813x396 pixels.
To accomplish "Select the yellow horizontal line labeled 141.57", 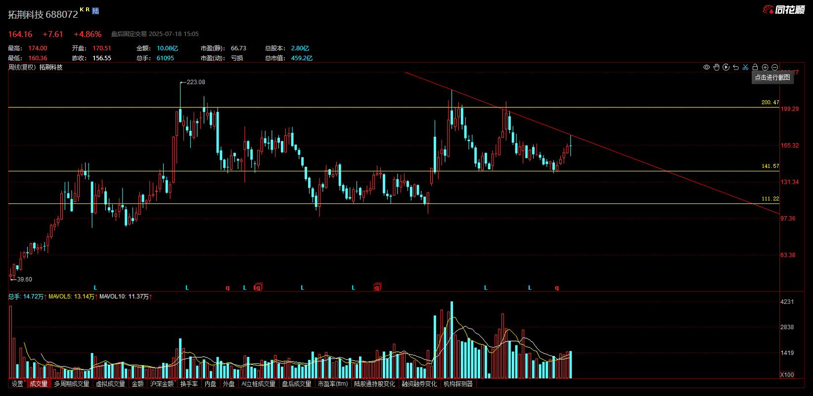I will tap(393, 171).
